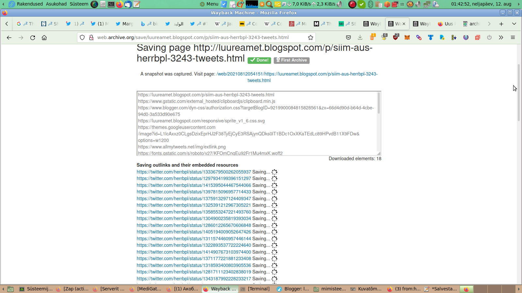
Task: Switch to Blogger window in taskbar
Action: [x=293, y=289]
